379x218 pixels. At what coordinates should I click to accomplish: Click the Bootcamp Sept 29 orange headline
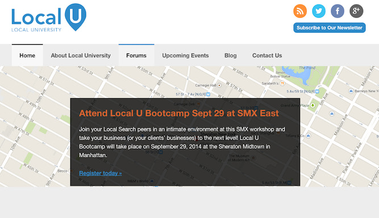(179, 113)
